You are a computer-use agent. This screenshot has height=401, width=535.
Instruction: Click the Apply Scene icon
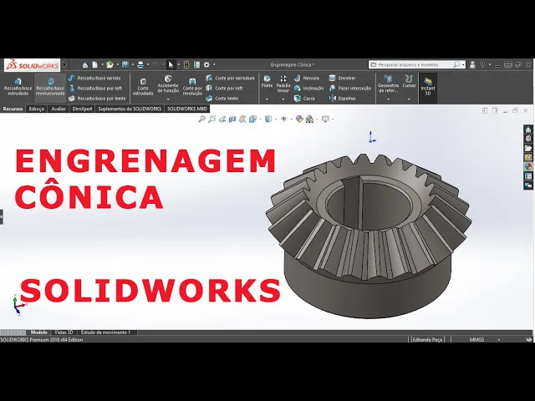click(309, 119)
